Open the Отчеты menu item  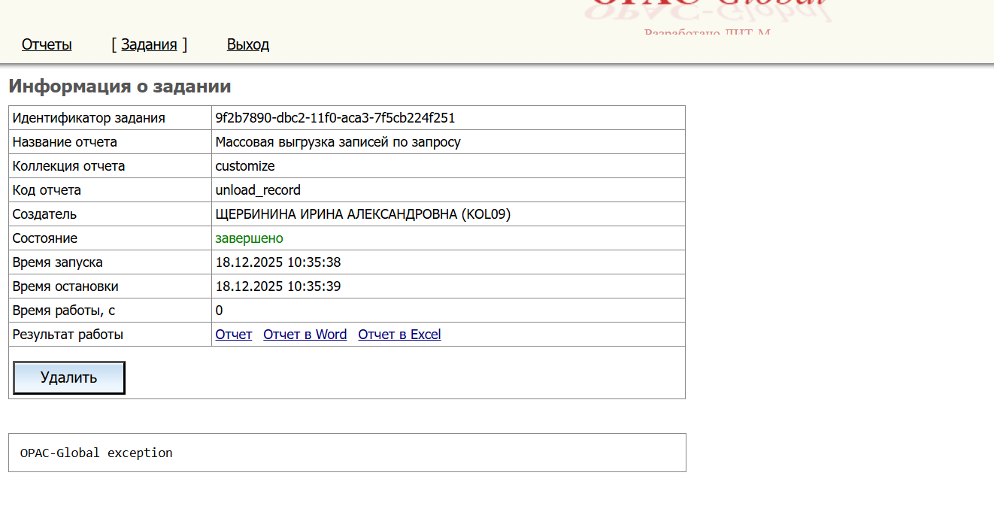tap(47, 44)
